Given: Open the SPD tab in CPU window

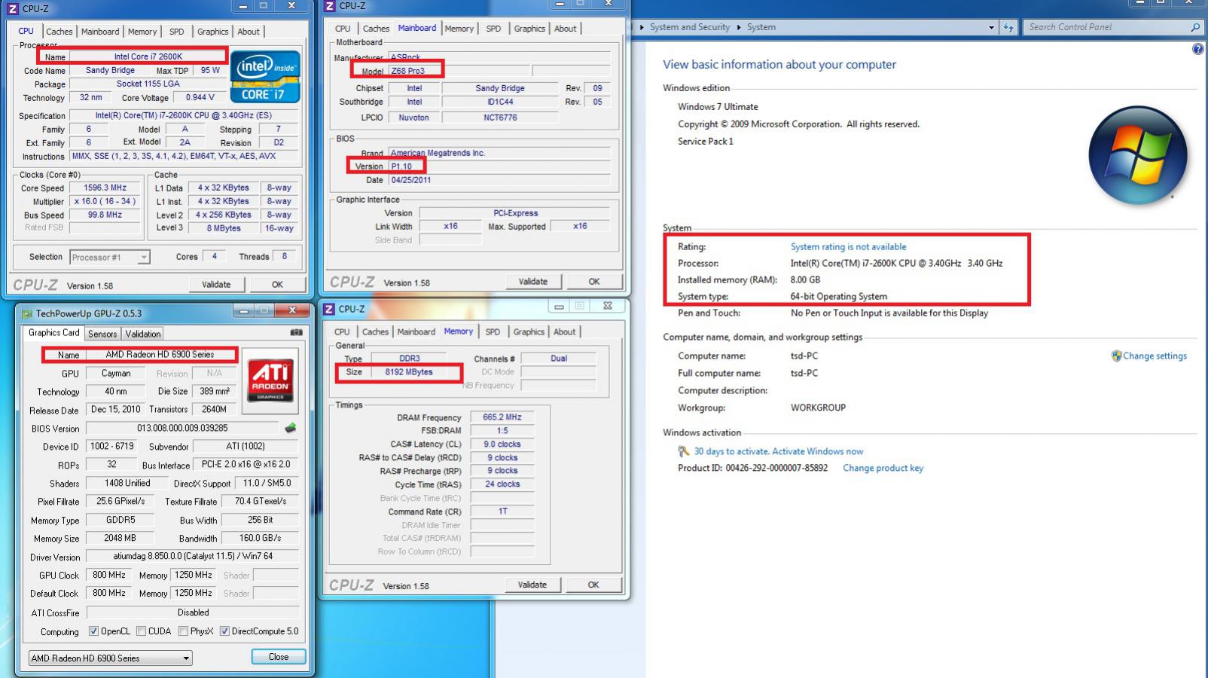Looking at the screenshot, I should [x=176, y=32].
